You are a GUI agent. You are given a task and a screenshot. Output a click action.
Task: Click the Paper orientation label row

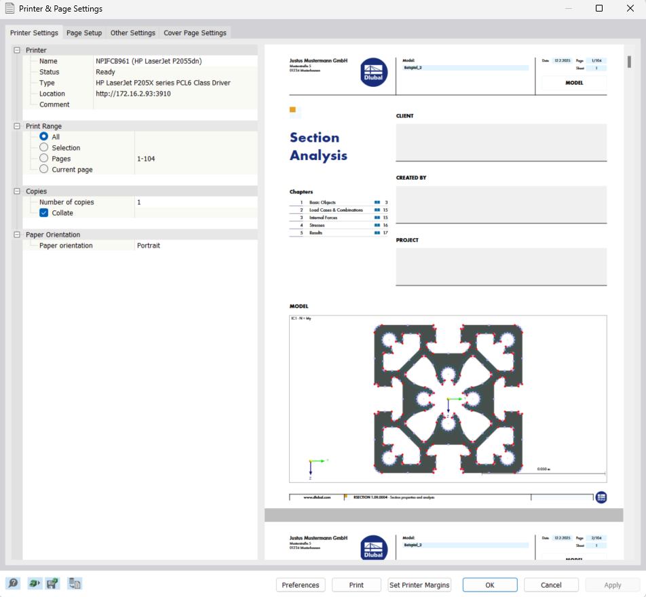pos(66,245)
